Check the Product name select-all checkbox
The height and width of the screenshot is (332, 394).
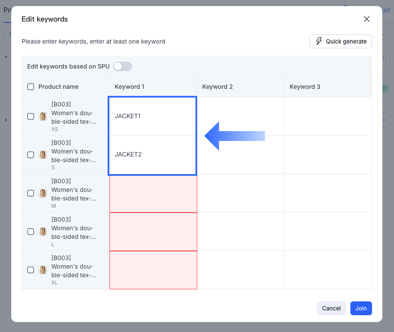click(x=31, y=87)
